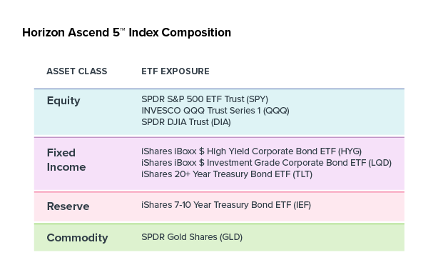Click the Horizon Ascend 5 Index Composition title
Screen dimensions: 428x280
point(127,33)
